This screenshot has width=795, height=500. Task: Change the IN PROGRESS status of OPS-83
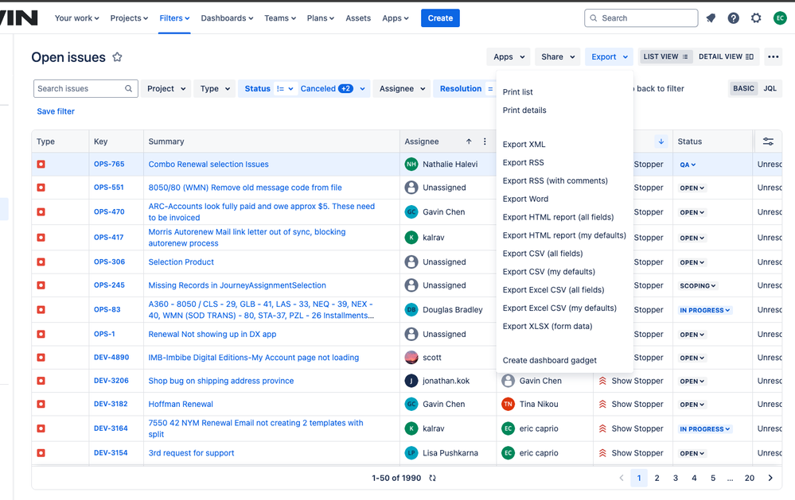[705, 310]
